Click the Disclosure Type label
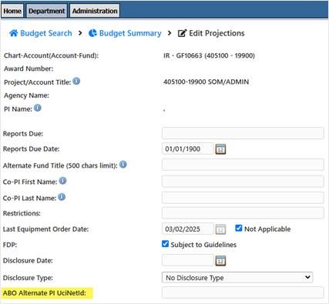329x304 pixels. click(x=28, y=278)
